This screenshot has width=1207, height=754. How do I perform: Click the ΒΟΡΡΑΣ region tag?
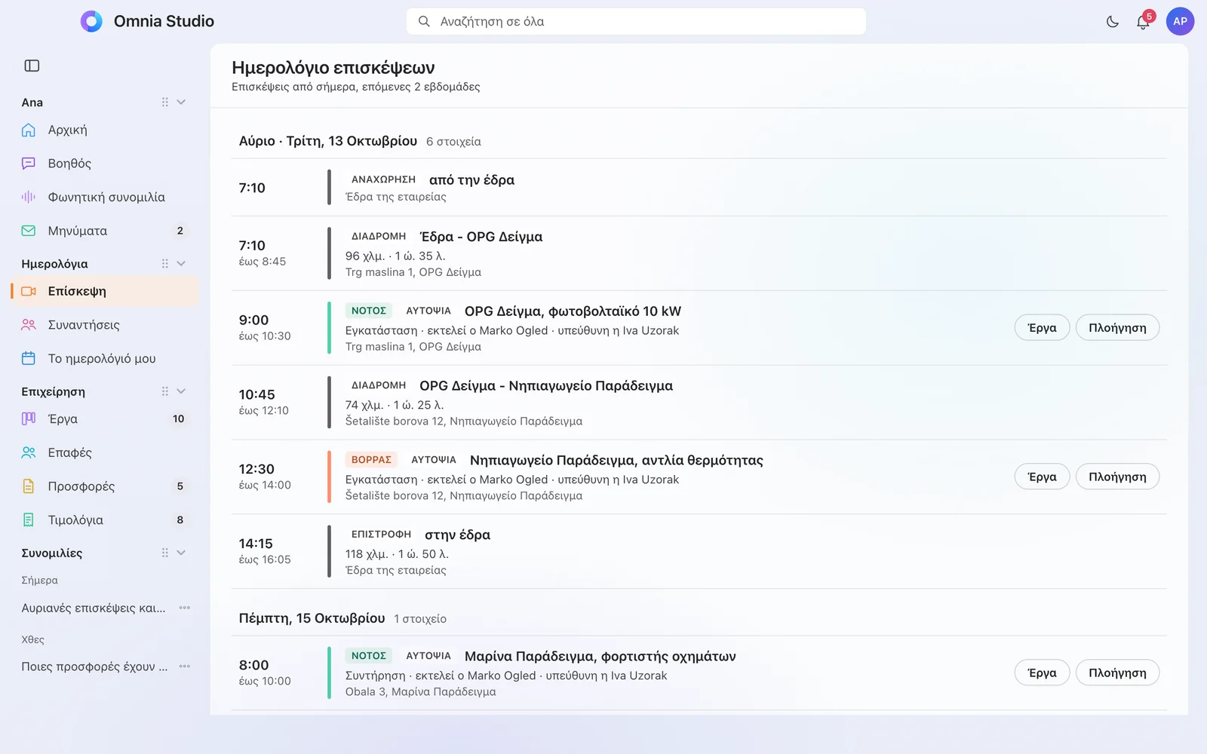pos(371,460)
